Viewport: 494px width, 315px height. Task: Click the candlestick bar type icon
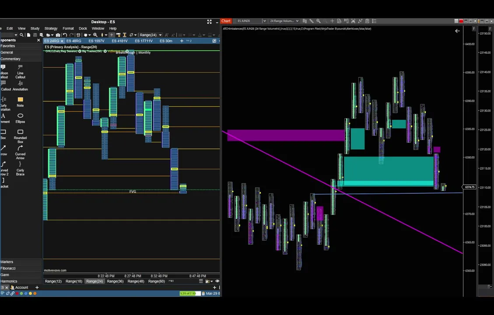pos(102,35)
